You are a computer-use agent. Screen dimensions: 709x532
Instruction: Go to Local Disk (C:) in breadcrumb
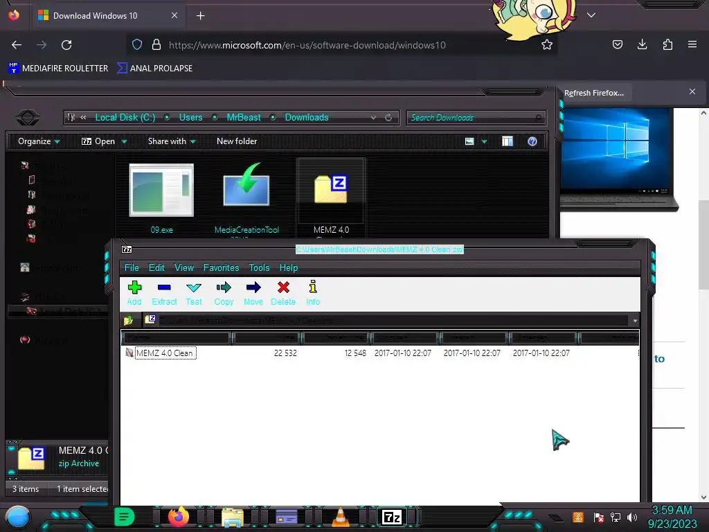point(125,117)
